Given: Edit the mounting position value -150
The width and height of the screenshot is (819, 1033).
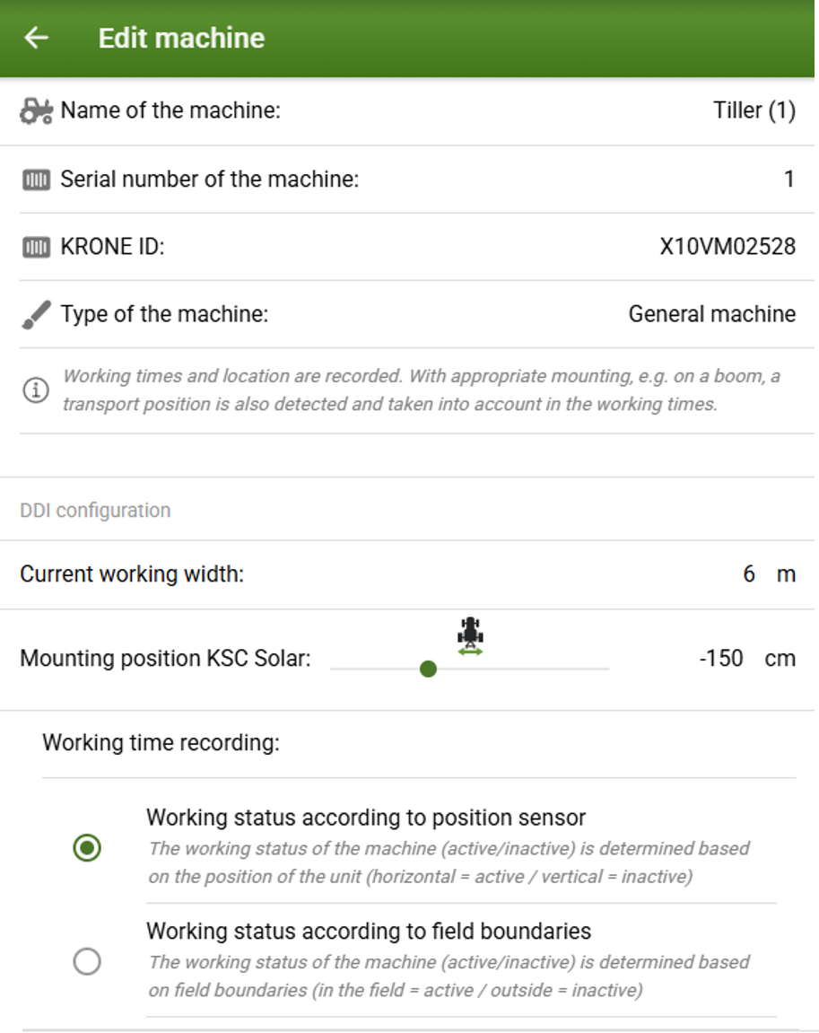Looking at the screenshot, I should tap(721, 659).
